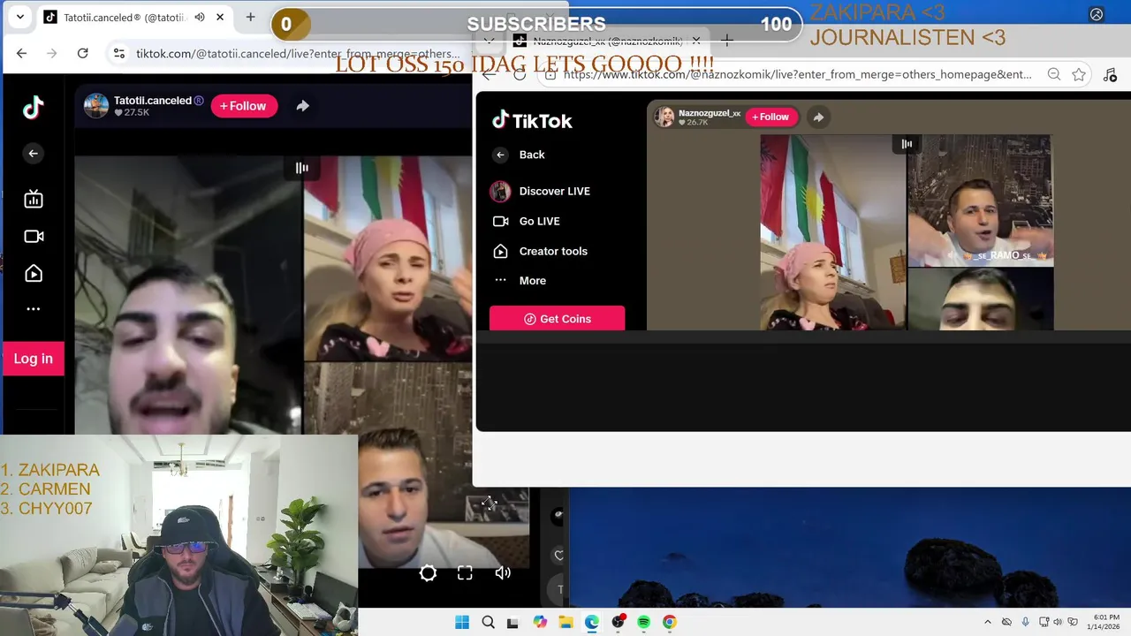Select the RAMO guest video tile
The width and height of the screenshot is (1131, 636).
click(x=980, y=201)
